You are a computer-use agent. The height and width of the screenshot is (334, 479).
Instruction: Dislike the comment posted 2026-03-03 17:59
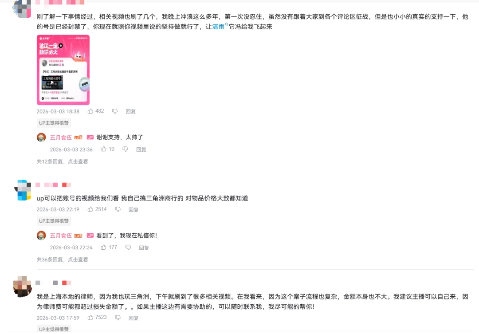coord(118,318)
